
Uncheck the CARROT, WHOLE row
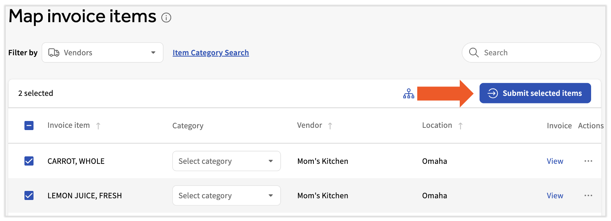(x=29, y=161)
